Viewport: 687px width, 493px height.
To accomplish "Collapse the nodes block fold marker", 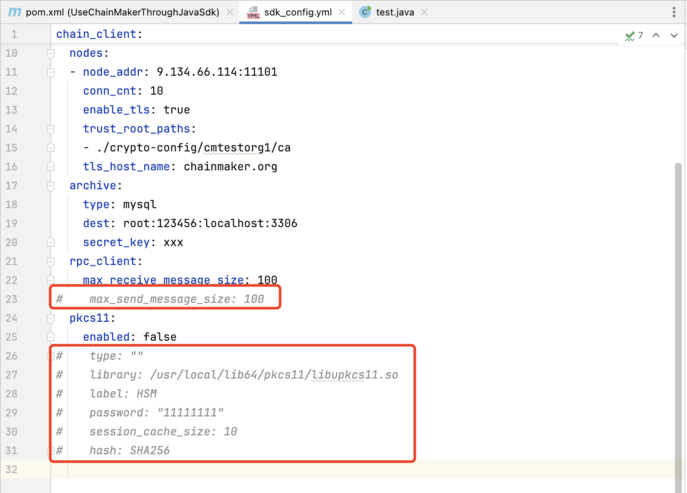I will coord(51,53).
